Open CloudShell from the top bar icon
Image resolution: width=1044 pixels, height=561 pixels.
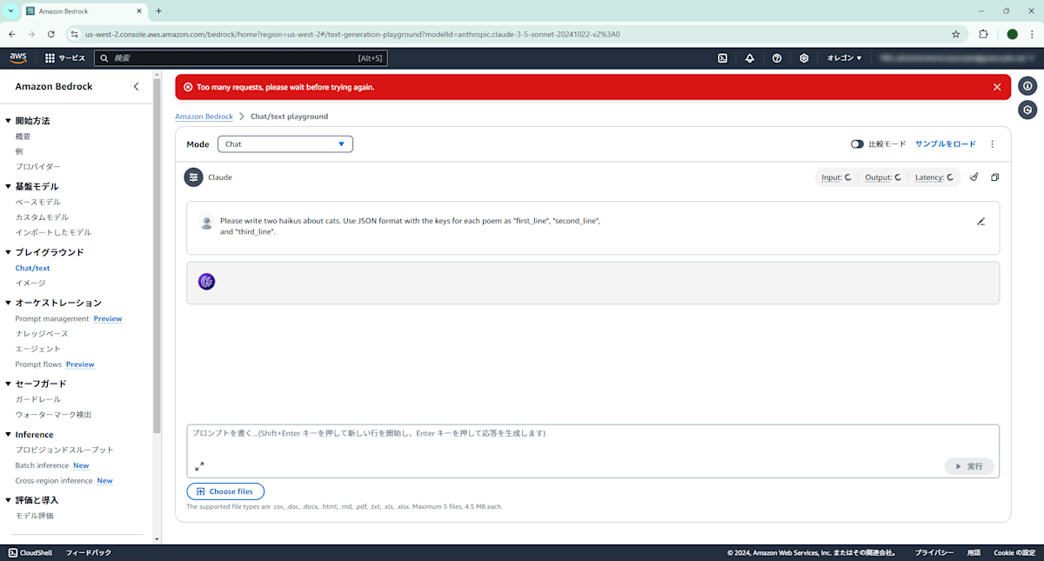click(x=722, y=58)
